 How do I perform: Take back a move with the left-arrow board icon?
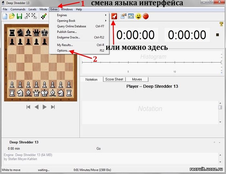pyautogui.click(x=27, y=16)
